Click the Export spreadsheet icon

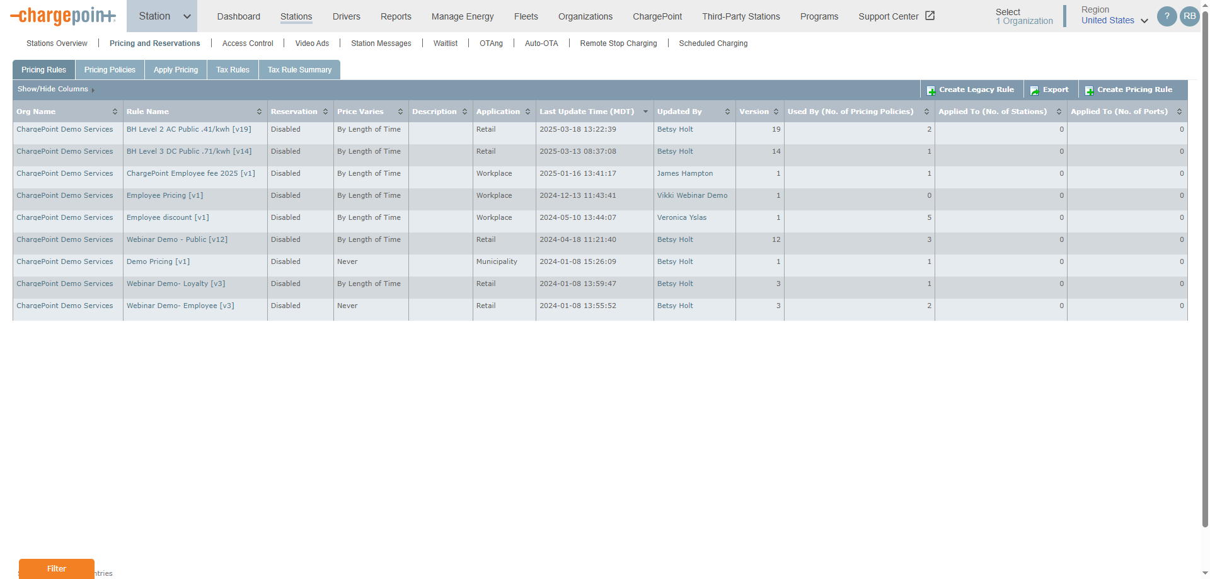pyautogui.click(x=1034, y=91)
